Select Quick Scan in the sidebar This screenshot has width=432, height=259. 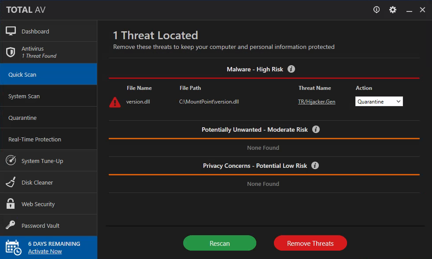48,74
